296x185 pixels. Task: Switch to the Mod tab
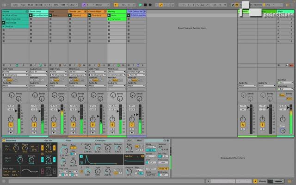coord(139,141)
